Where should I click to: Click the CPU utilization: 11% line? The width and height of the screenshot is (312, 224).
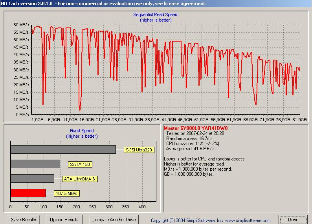click(193, 144)
